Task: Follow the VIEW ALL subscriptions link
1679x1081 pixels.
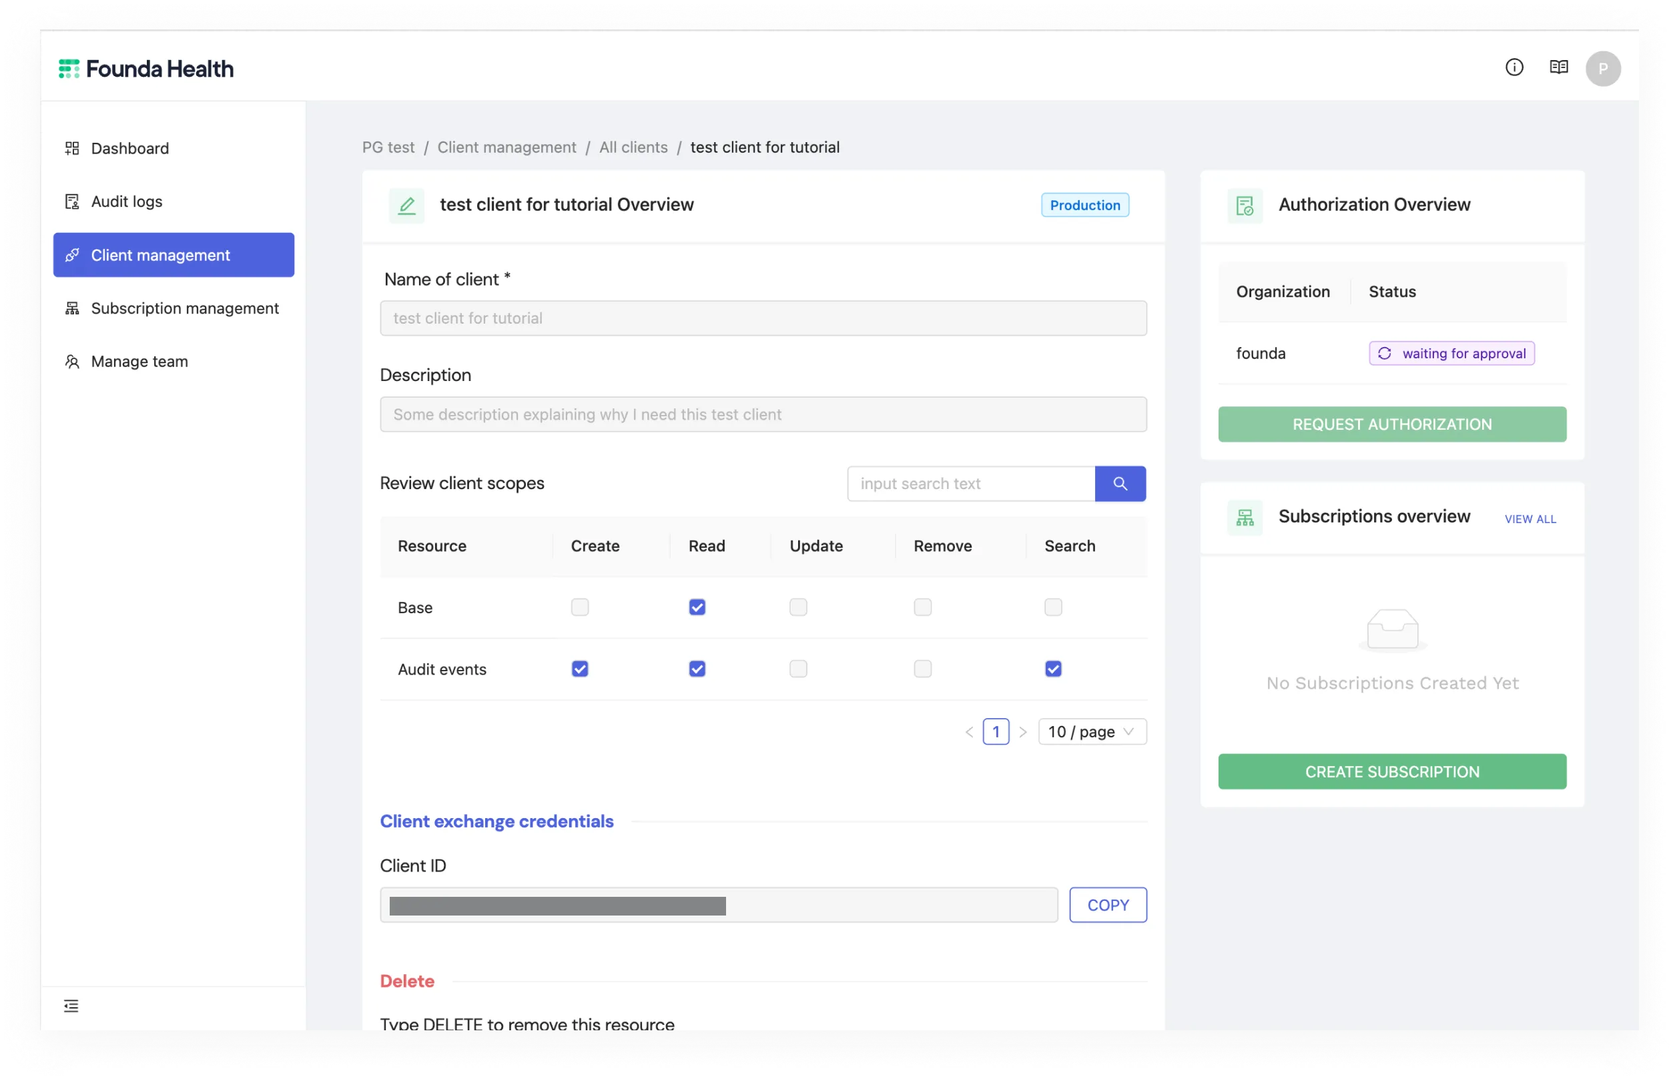Action: click(1530, 519)
